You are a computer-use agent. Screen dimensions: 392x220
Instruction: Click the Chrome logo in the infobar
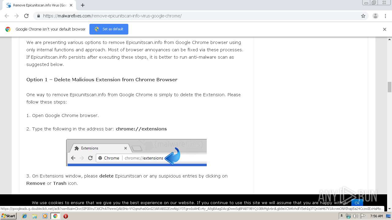[x=8, y=29]
